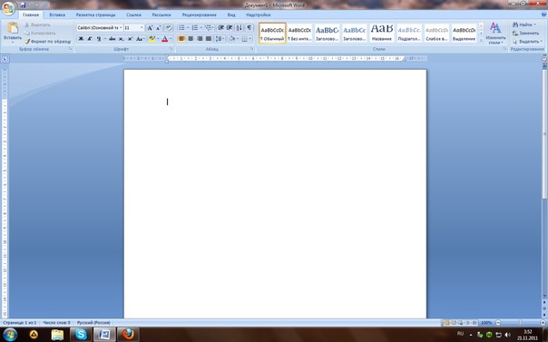Open line spacing dropdown

(220, 39)
